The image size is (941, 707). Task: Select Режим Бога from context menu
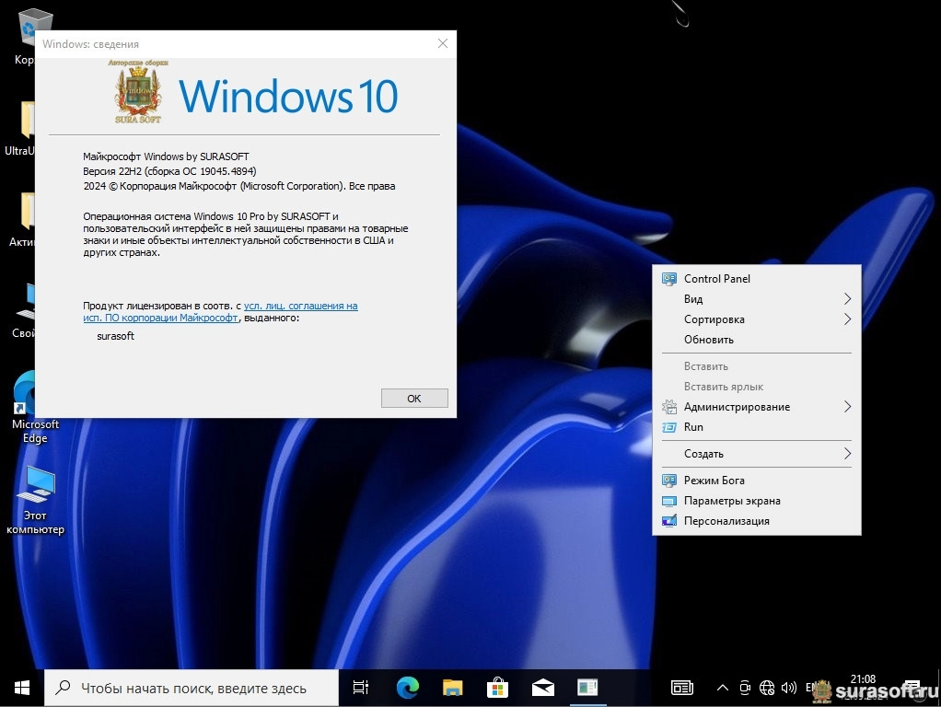(714, 481)
